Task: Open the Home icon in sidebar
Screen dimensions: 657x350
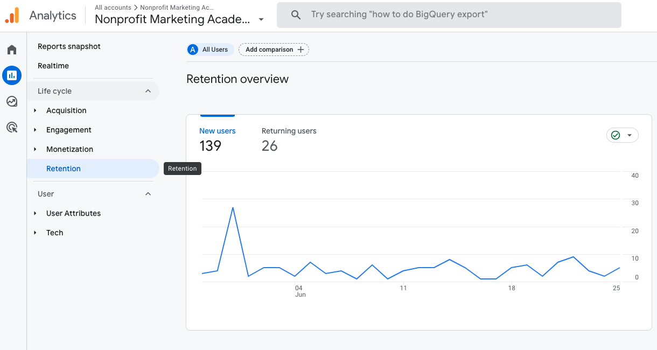Action: (x=12, y=50)
